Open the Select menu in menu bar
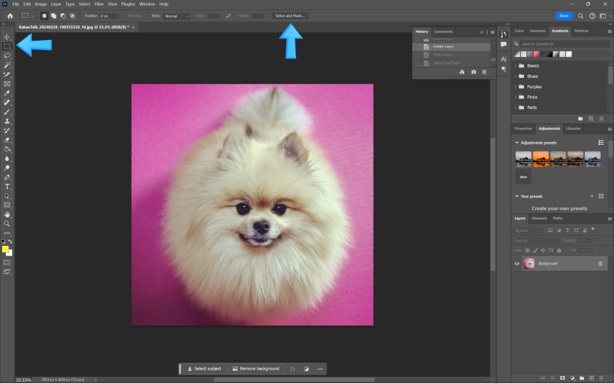 [x=85, y=4]
